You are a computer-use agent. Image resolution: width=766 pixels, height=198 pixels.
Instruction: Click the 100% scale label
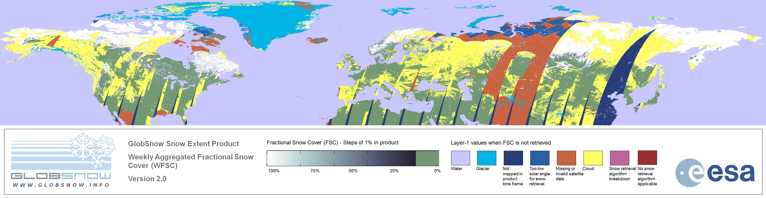tap(274, 171)
